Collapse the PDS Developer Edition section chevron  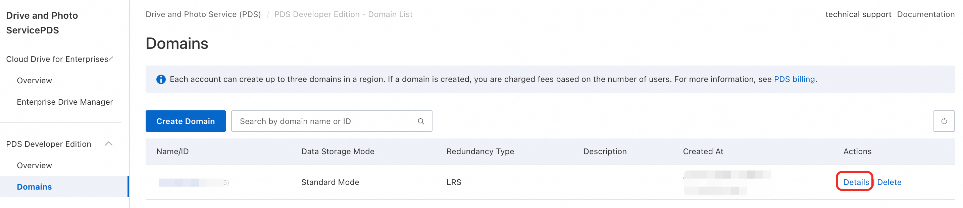tap(109, 144)
